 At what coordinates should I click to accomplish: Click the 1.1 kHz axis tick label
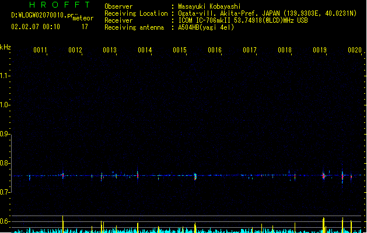click(x=4, y=76)
